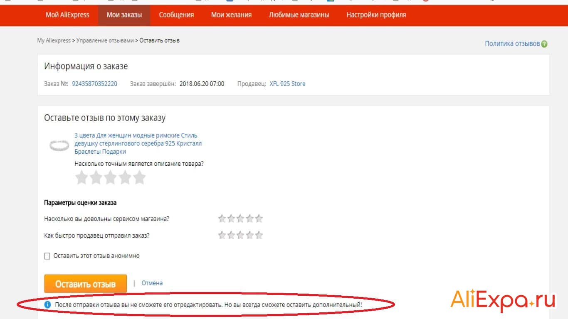Give store service four stars
This screenshot has height=319, width=568.
(249, 218)
